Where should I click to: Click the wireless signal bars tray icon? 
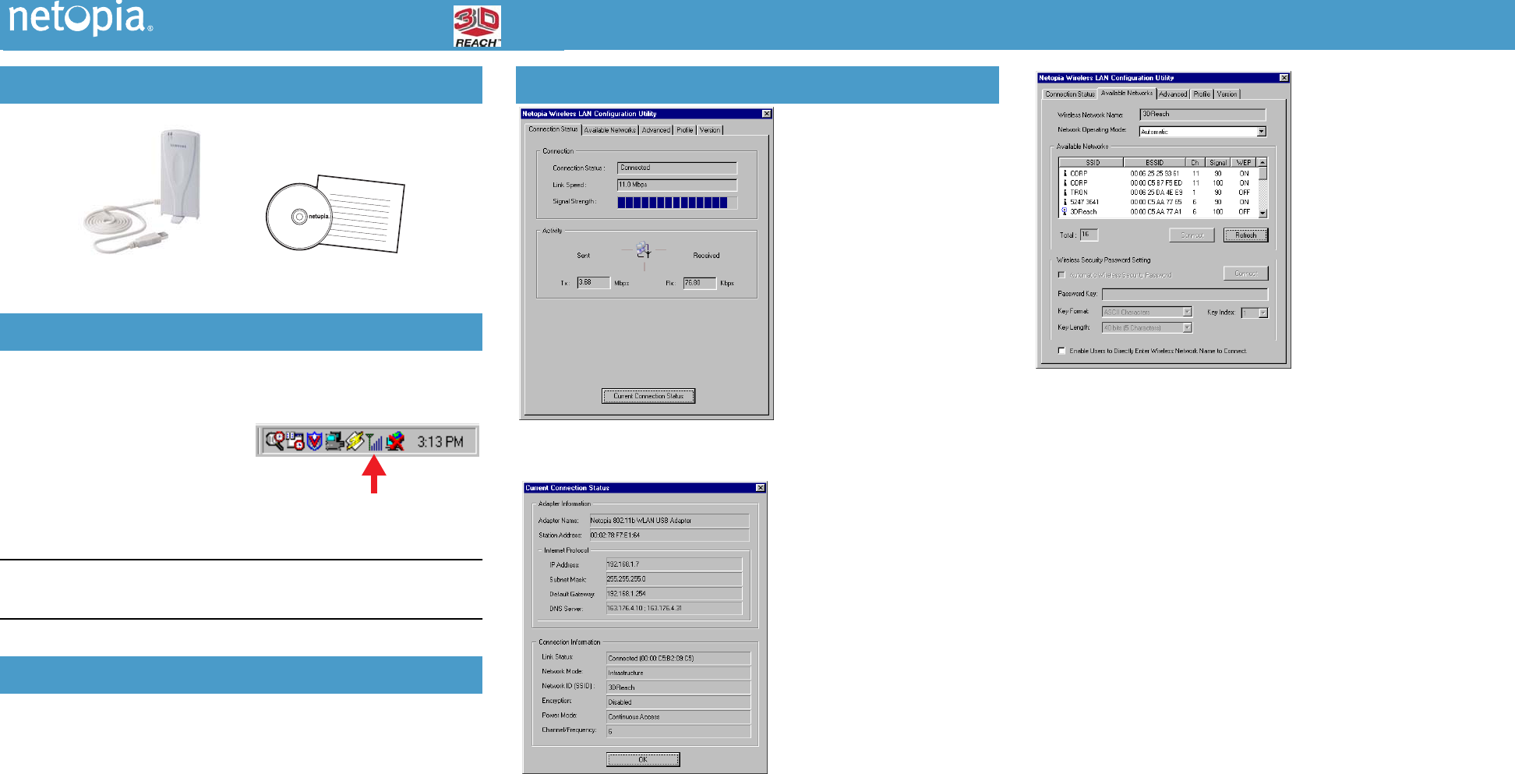coord(375,441)
